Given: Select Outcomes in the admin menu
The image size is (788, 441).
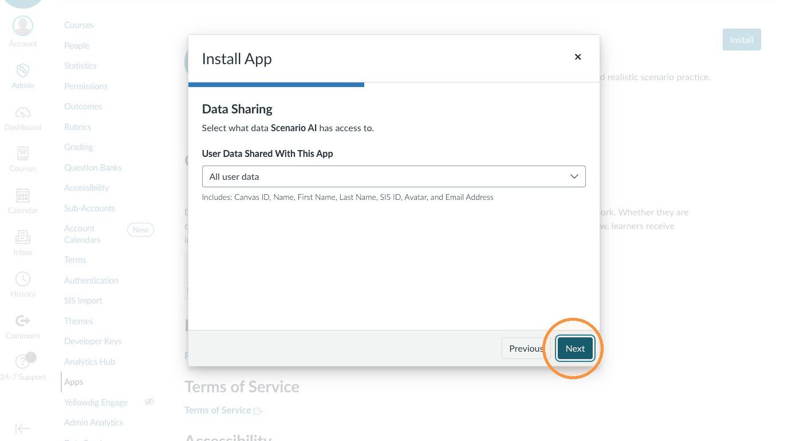Looking at the screenshot, I should click(x=83, y=107).
